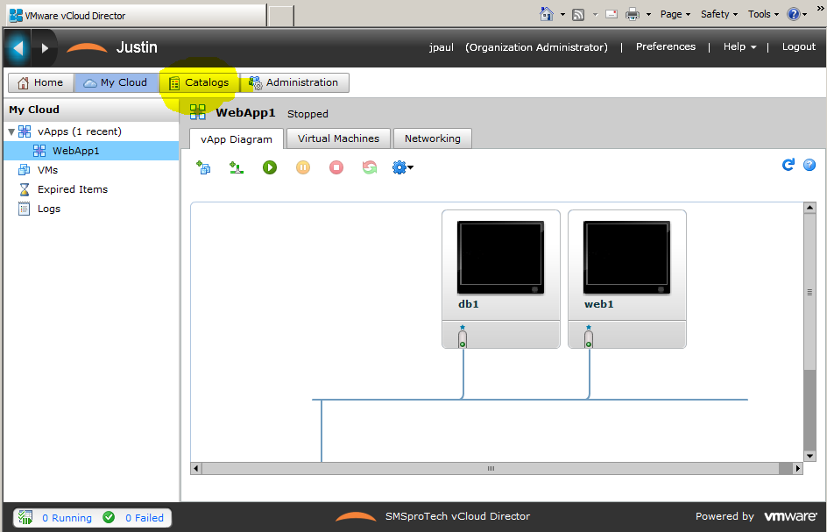Click the Stopped status text
Image resolution: width=827 pixels, height=532 pixels.
tap(307, 114)
